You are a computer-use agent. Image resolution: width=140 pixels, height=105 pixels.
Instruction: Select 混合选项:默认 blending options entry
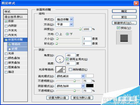point(15,17)
